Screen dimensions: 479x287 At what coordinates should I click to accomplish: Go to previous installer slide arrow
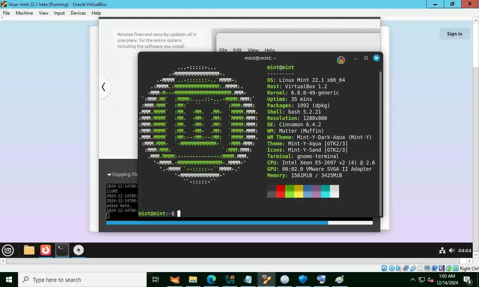(x=103, y=87)
